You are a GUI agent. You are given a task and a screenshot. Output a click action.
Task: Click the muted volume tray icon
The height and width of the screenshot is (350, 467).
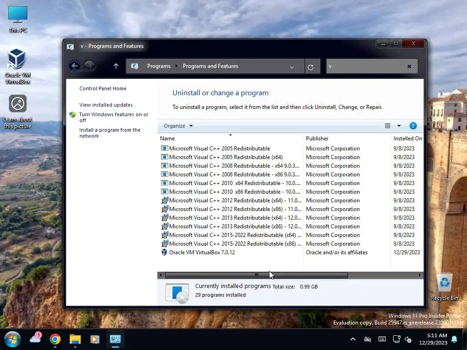pyautogui.click(x=408, y=339)
